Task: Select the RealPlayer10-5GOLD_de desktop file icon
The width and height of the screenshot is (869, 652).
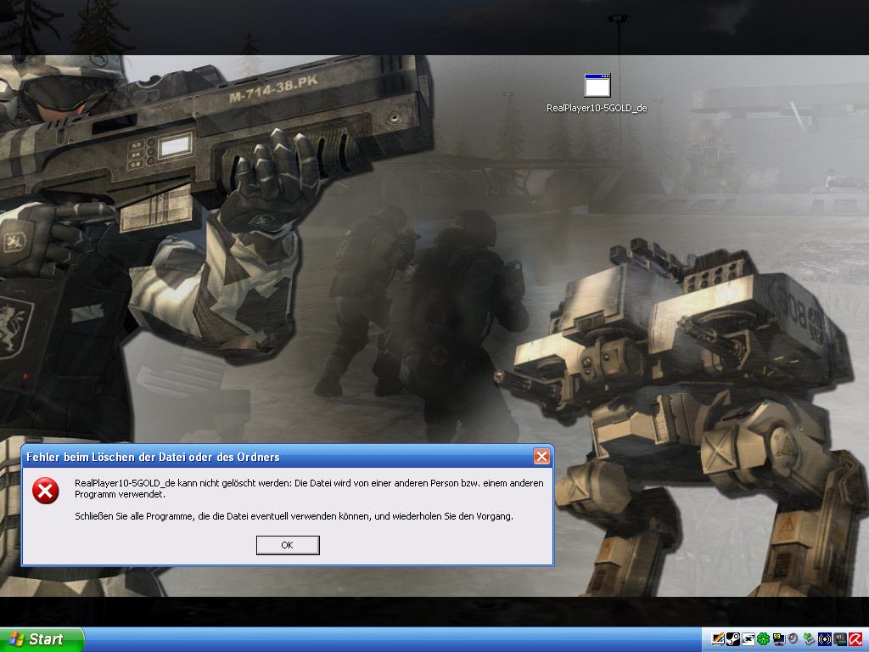Action: point(597,86)
